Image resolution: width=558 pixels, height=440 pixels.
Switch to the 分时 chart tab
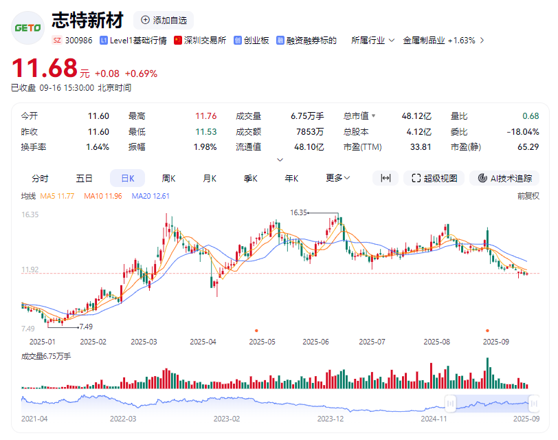40,178
